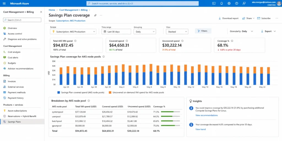Click info icon beside Breakdown by AKS node pool
The height and width of the screenshot is (141, 282).
(89, 101)
